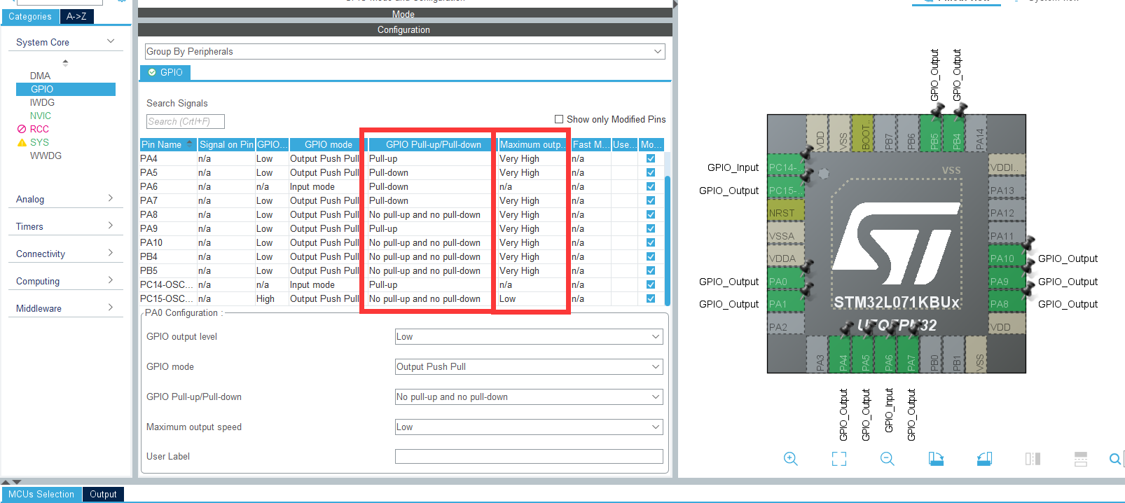The height and width of the screenshot is (503, 1125).
Task: Toggle the Modified checkbox for PC15-OSC row
Action: pos(651,298)
